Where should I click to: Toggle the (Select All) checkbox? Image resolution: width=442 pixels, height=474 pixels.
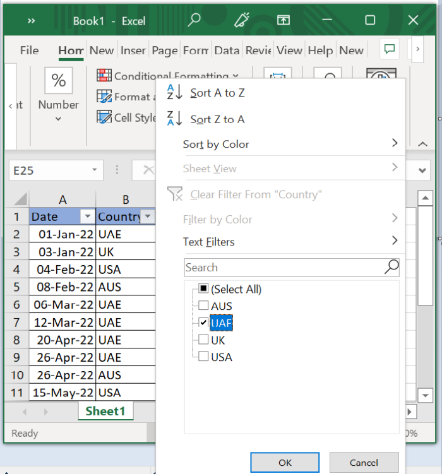[203, 289]
